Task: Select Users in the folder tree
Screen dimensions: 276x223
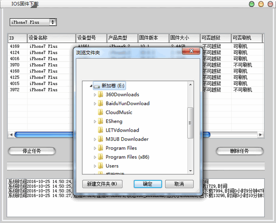Action: click(112, 166)
